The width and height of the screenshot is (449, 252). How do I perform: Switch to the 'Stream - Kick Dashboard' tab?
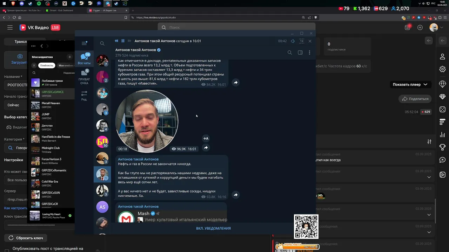(61, 10)
